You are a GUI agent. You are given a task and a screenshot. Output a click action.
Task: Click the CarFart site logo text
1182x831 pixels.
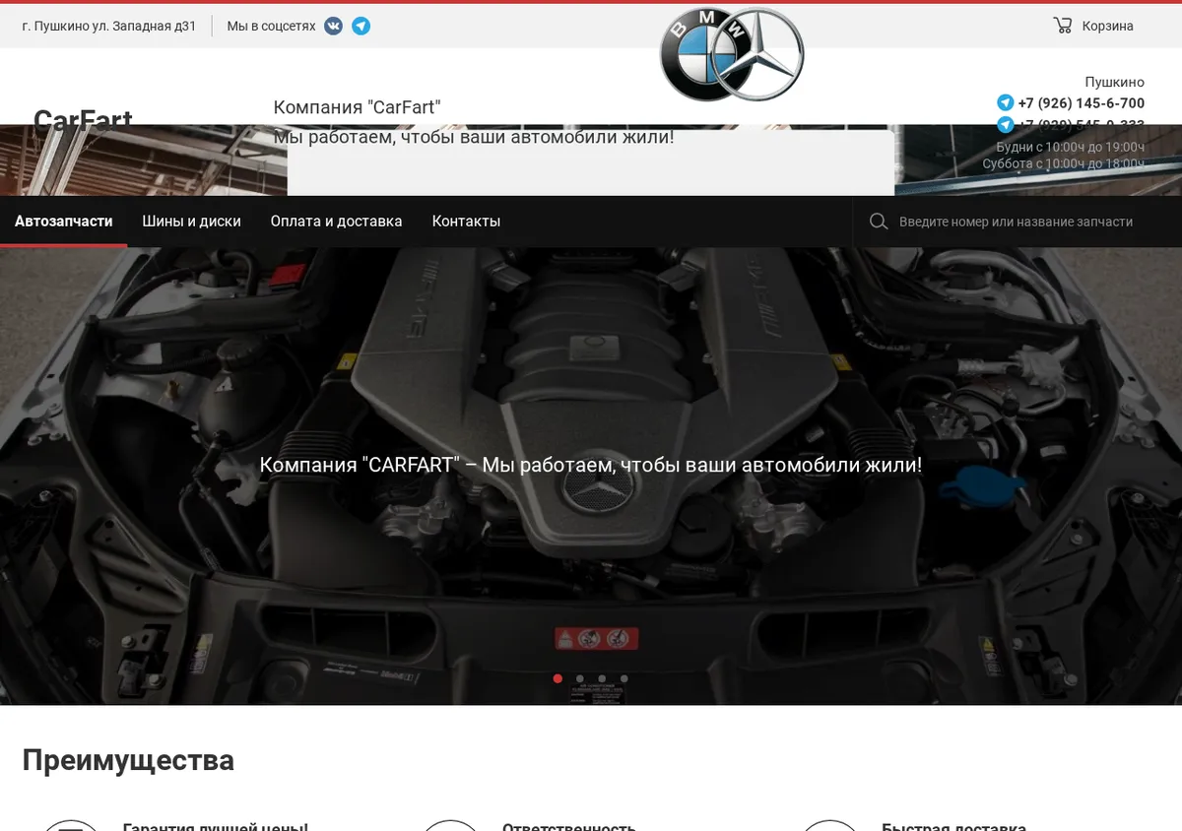(83, 120)
